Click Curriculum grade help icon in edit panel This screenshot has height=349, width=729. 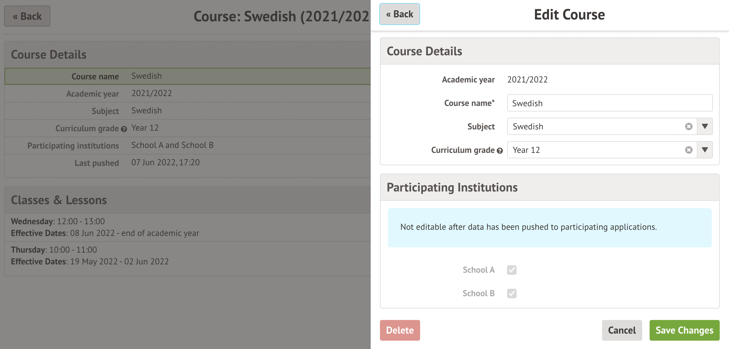[x=500, y=151]
